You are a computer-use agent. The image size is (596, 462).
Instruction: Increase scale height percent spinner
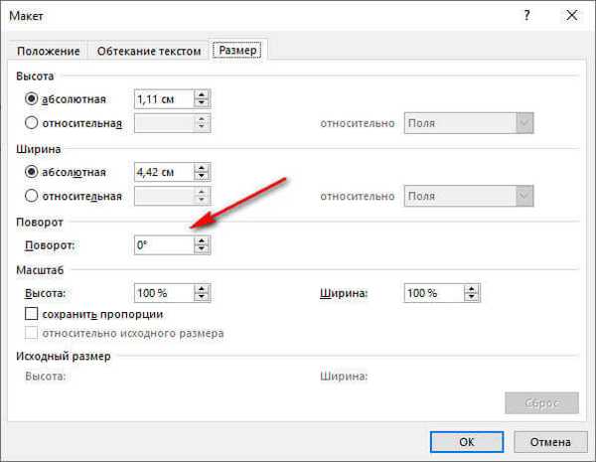(x=202, y=288)
